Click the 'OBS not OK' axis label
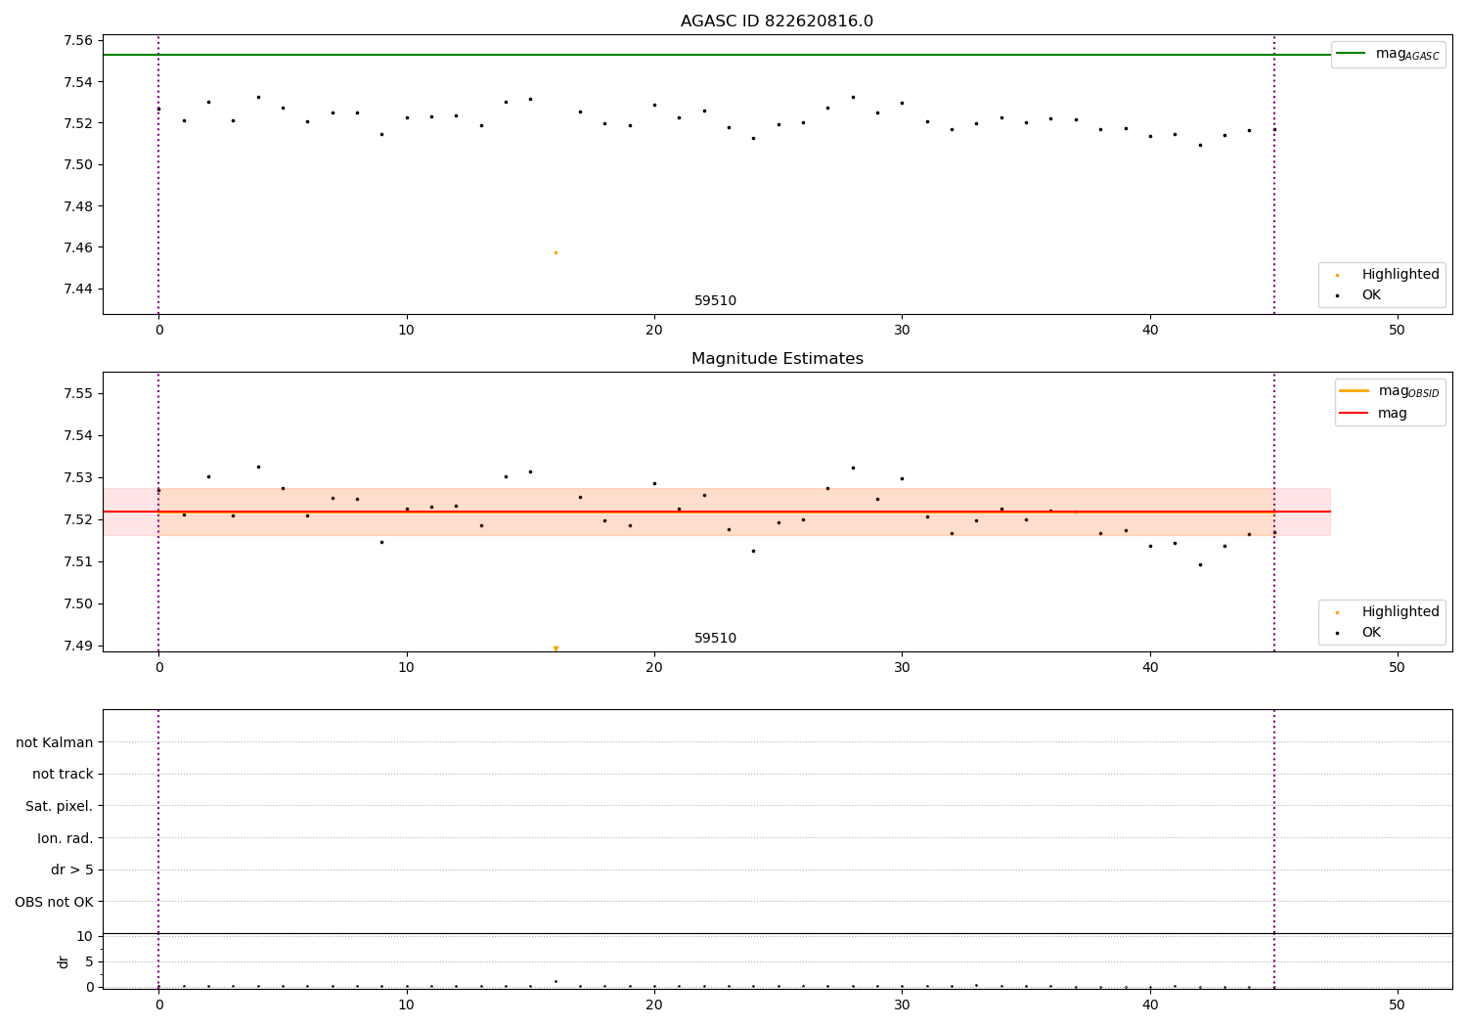Image resolution: width=1467 pixels, height=1027 pixels. [x=54, y=902]
